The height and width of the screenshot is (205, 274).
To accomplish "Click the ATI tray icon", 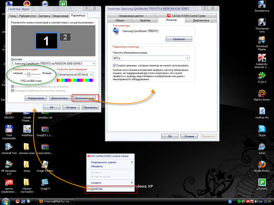I will point(248,202).
